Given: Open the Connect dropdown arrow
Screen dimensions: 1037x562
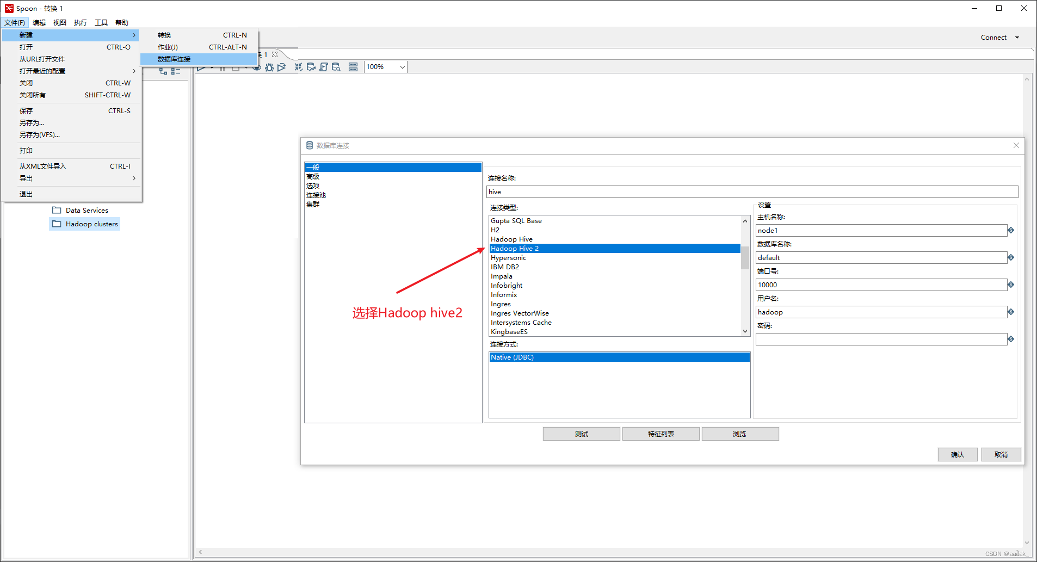Looking at the screenshot, I should pyautogui.click(x=1017, y=38).
